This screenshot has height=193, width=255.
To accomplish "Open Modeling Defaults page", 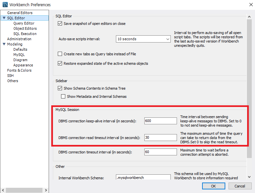I will 20,49.
